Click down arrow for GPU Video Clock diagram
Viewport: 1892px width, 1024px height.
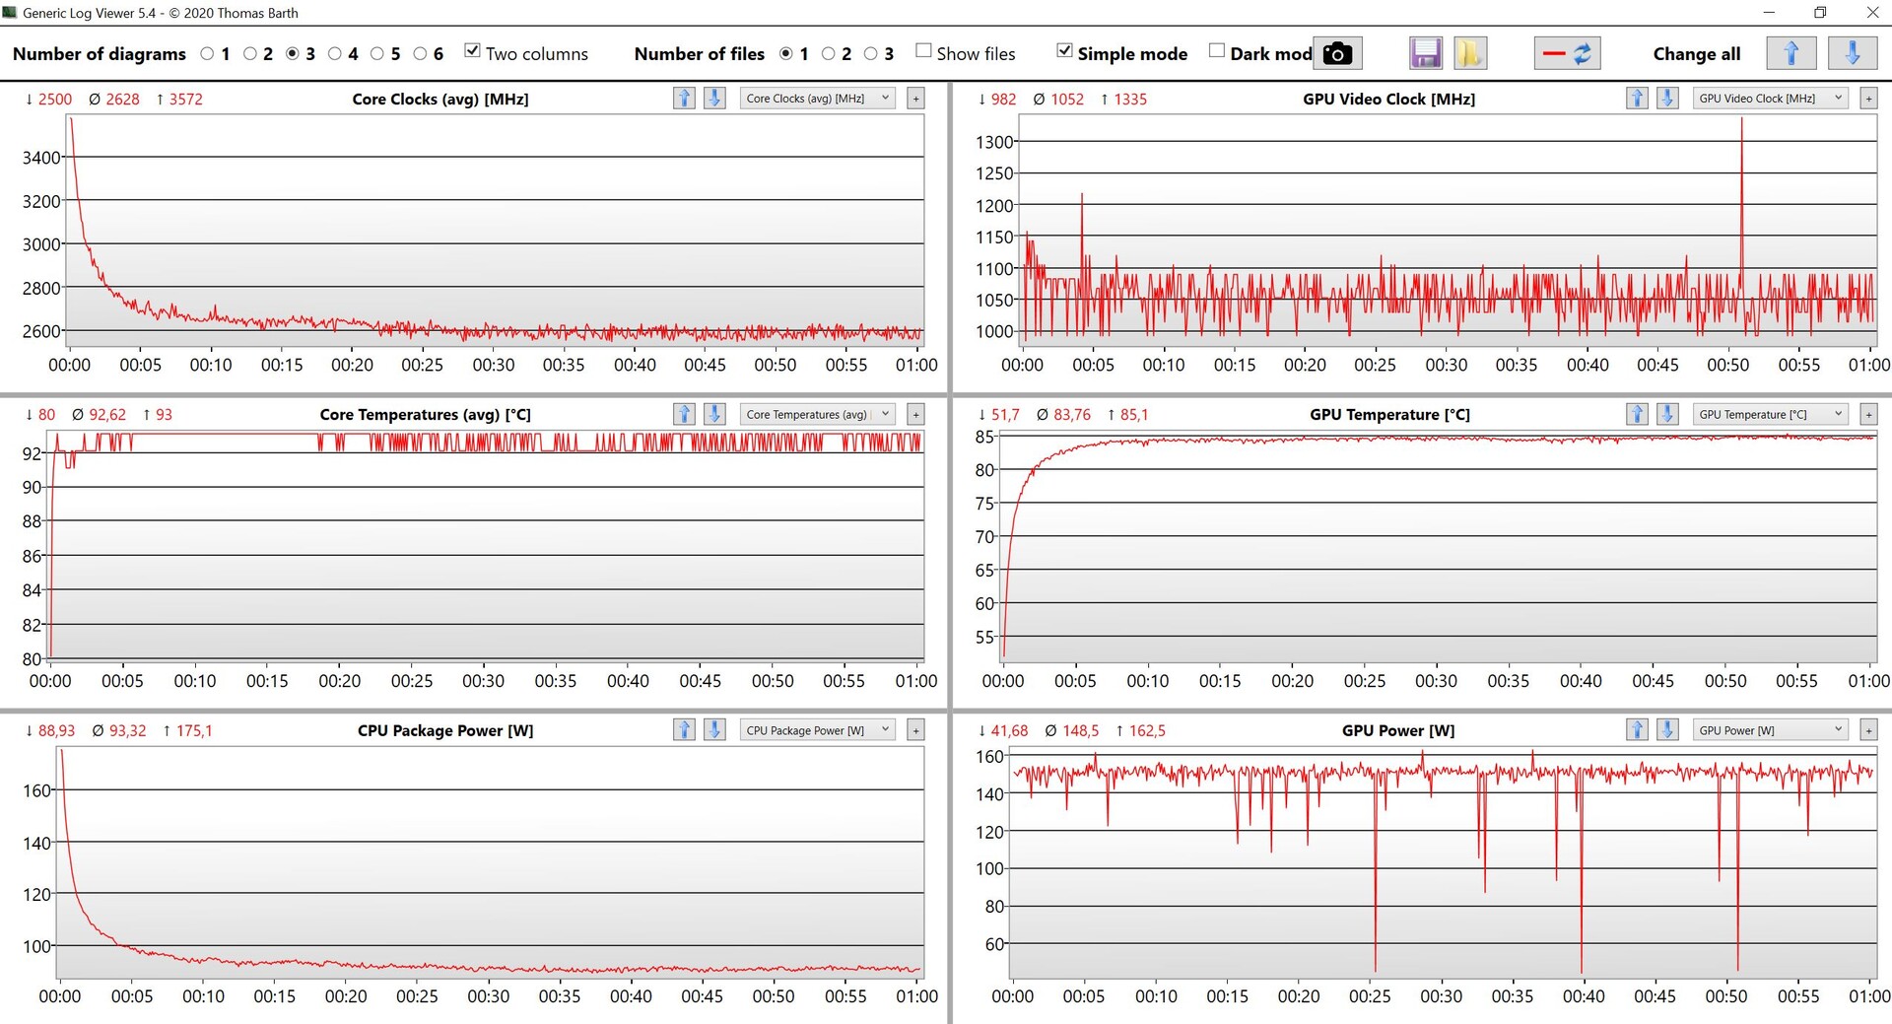[1667, 99]
